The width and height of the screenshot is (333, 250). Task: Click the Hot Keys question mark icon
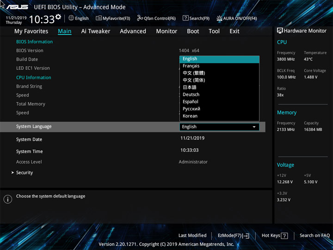(284, 236)
